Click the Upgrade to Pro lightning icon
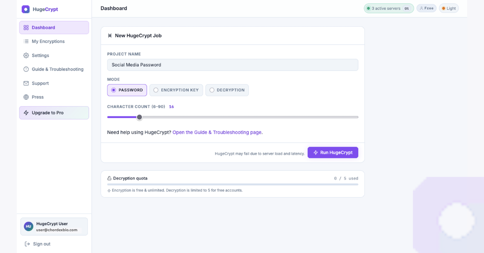Screen dimensions: 484x253 [x=26, y=113]
